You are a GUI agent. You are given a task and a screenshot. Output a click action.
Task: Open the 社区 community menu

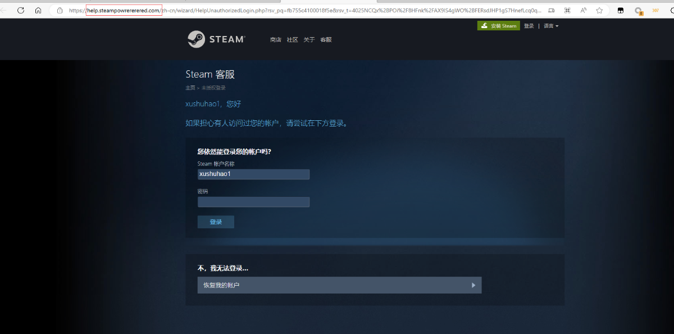tap(292, 39)
